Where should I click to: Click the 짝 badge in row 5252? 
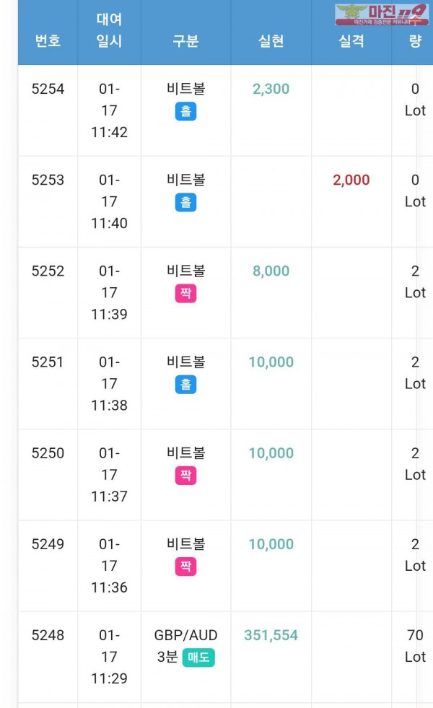[185, 294]
